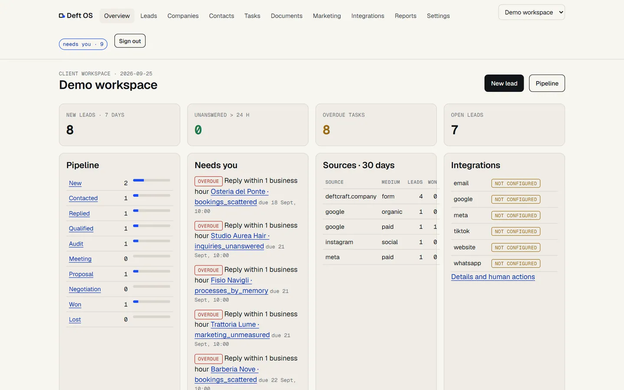The width and height of the screenshot is (624, 390).
Task: Click the LEADS column header
Action: [415, 182]
